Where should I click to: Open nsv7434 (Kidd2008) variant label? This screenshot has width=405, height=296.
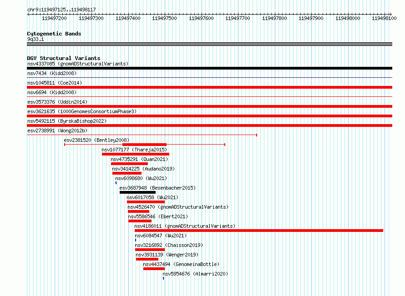(x=52, y=73)
